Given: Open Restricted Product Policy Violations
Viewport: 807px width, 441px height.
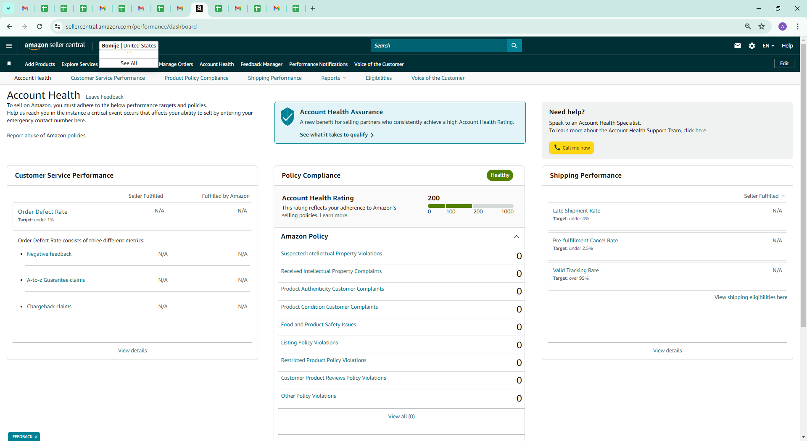Looking at the screenshot, I should click(x=324, y=360).
